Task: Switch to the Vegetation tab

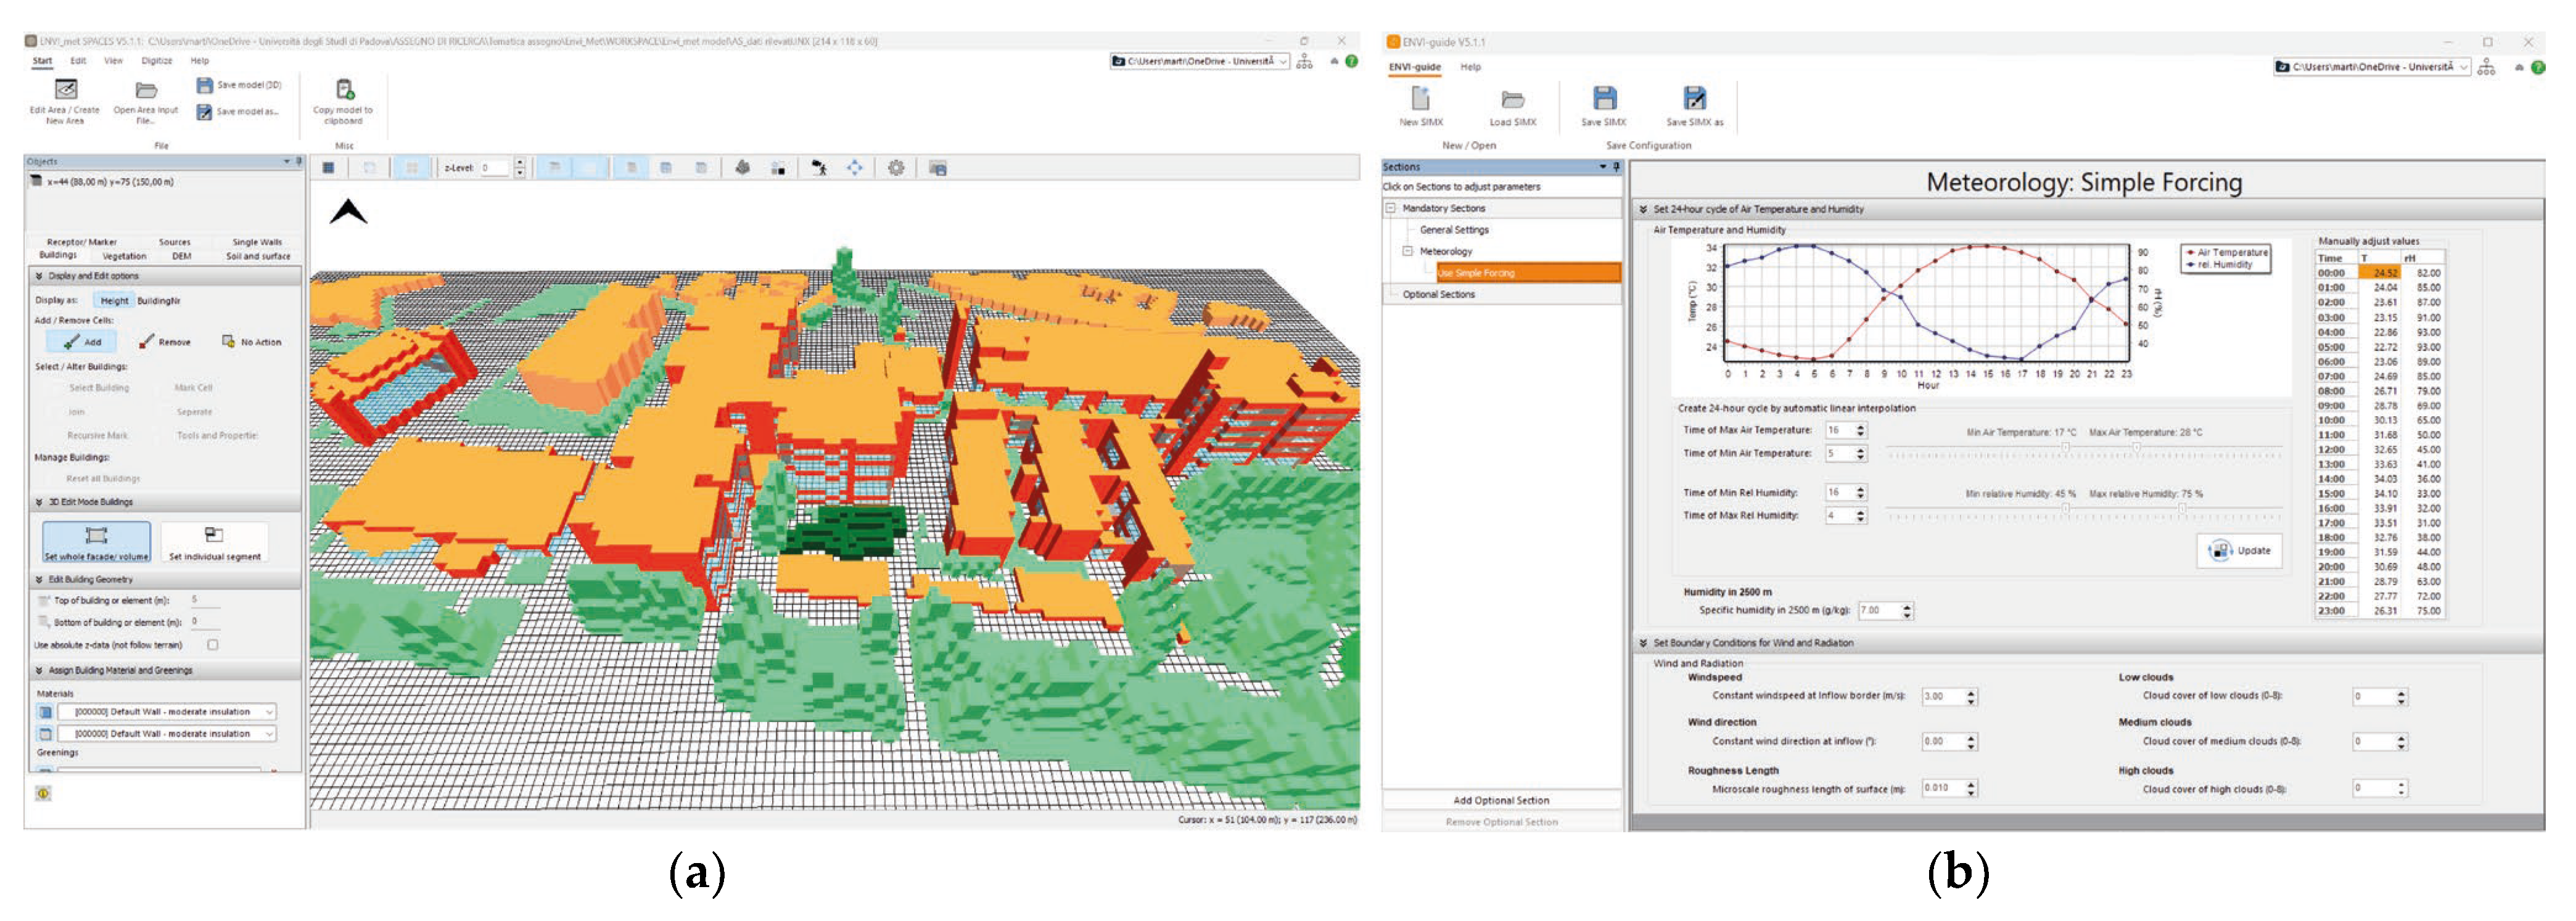Action: pyautogui.click(x=124, y=256)
